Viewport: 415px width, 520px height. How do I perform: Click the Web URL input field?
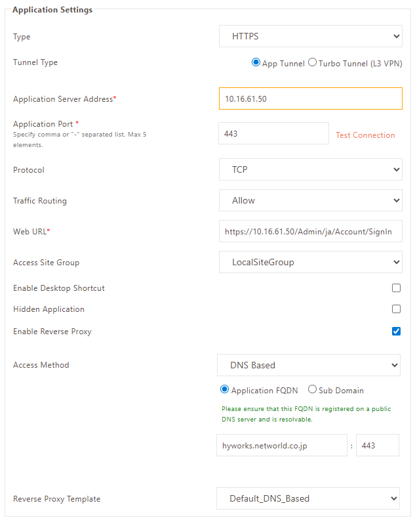(x=310, y=231)
